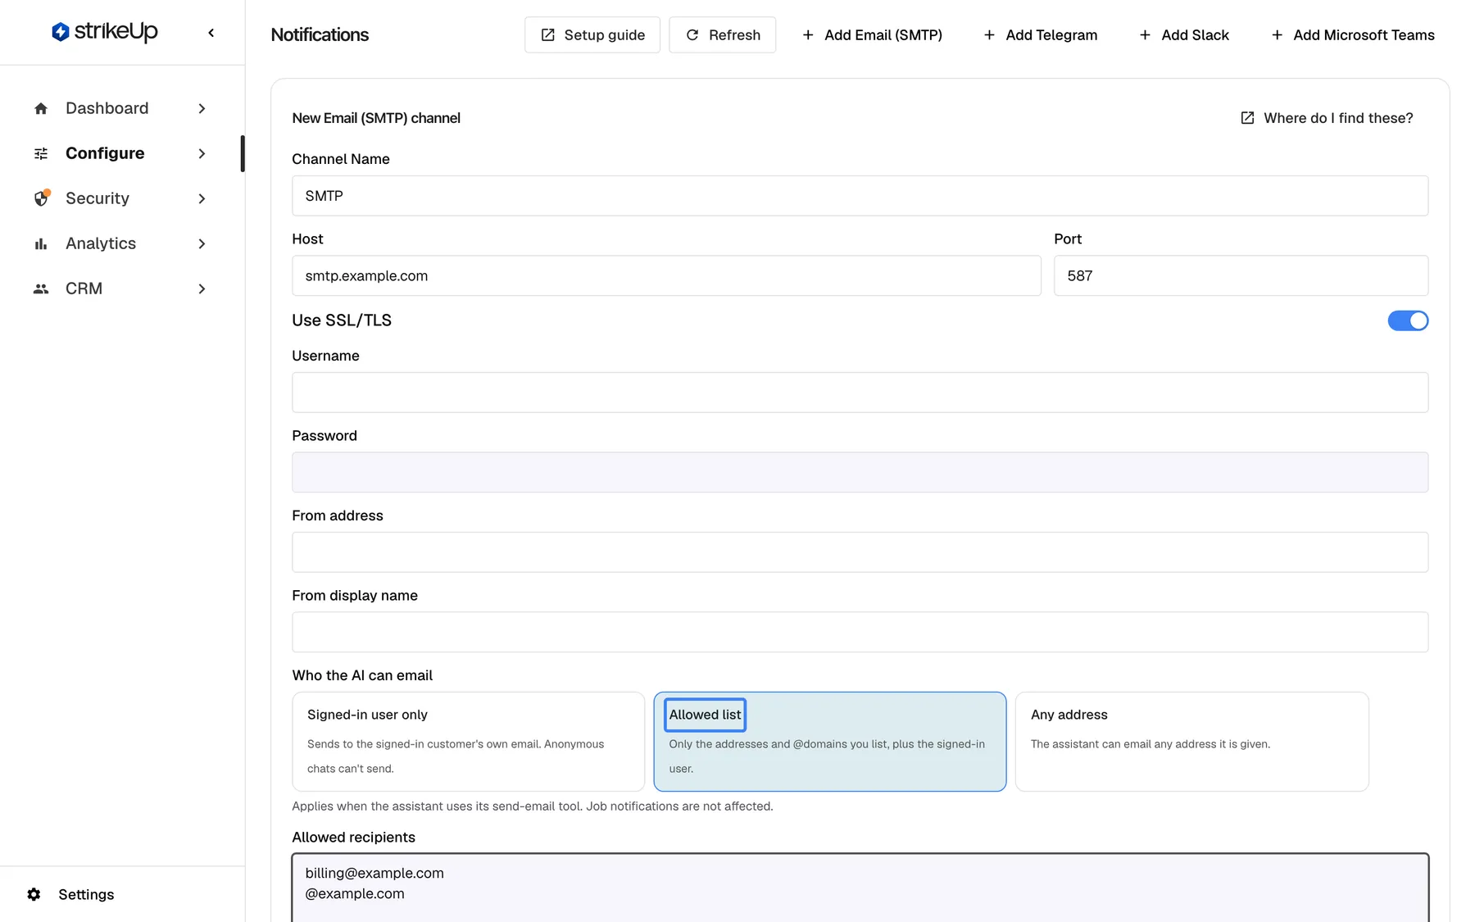The width and height of the screenshot is (1475, 922).
Task: Open the Security section
Action: [x=120, y=198]
